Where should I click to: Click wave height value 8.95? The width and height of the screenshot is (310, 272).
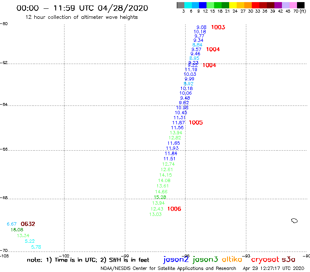click(x=194, y=58)
